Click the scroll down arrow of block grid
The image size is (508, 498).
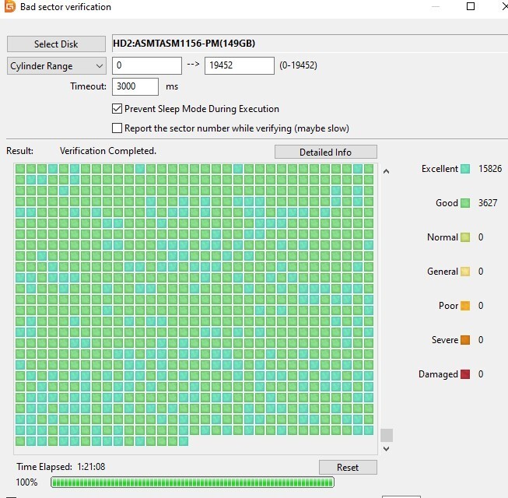click(386, 449)
